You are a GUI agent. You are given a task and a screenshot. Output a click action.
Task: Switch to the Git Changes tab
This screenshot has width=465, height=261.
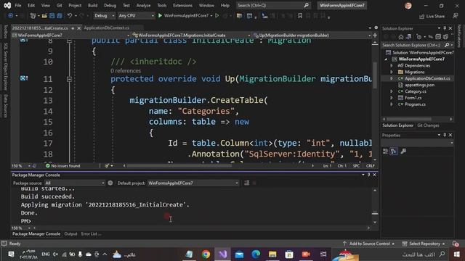pos(428,125)
